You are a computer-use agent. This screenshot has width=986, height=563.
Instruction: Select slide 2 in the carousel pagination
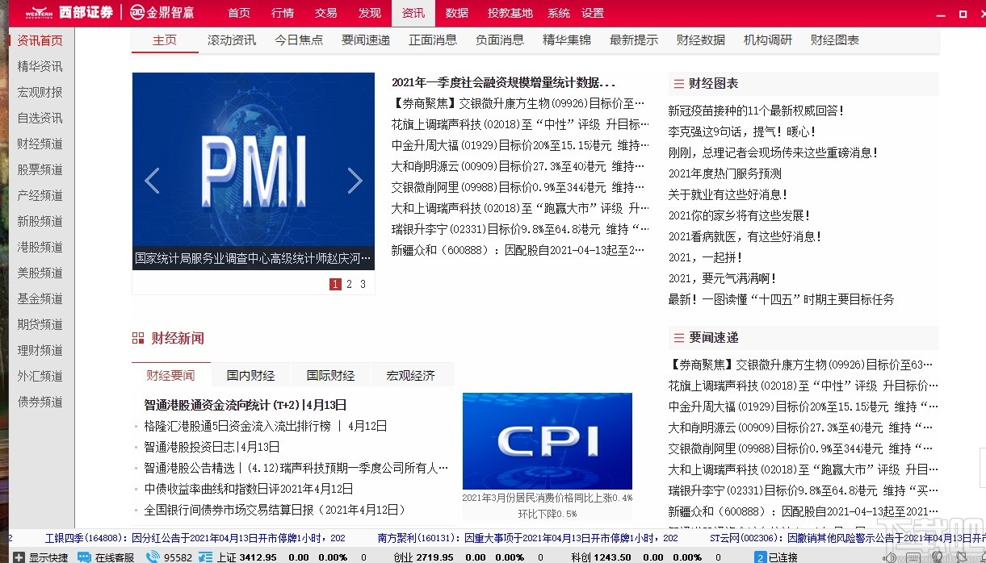349,284
